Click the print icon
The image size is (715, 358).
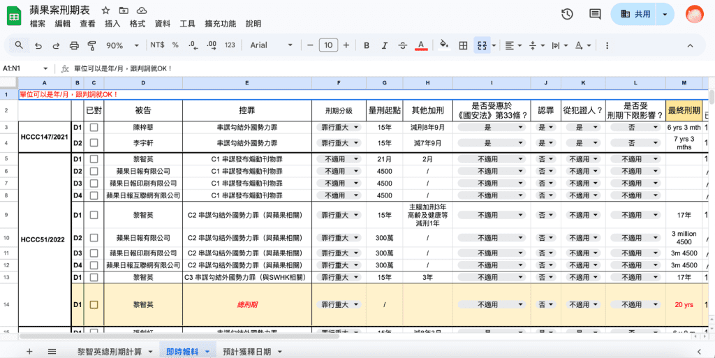pyautogui.click(x=74, y=45)
